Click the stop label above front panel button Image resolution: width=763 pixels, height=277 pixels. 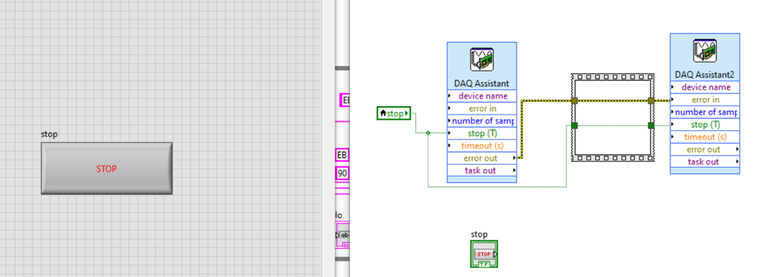[49, 134]
